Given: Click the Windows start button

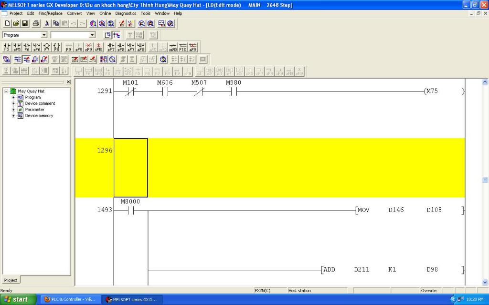Looking at the screenshot, I should tap(18, 299).
